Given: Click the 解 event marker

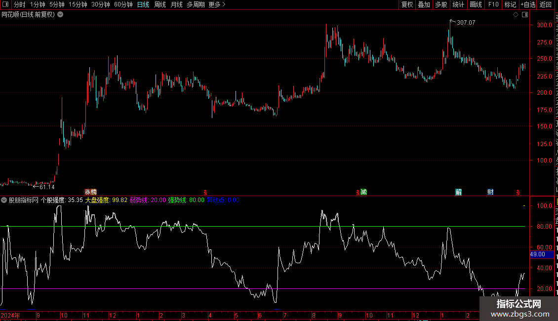Looking at the screenshot, I should coord(458,192).
